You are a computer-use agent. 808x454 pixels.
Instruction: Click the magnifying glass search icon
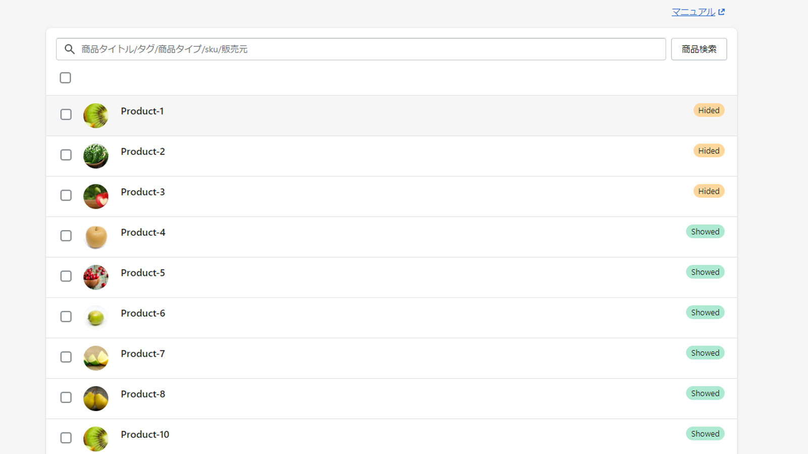70,49
